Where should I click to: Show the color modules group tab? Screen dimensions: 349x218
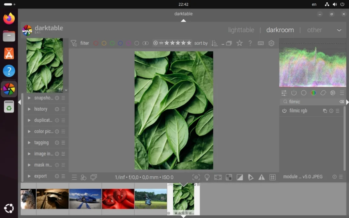pos(314,93)
